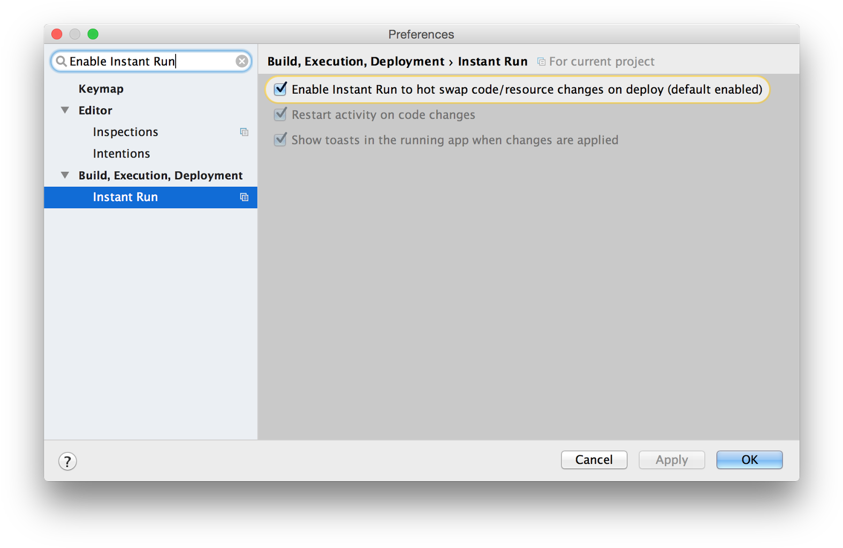
Task: Click the Apply button
Action: tap(671, 460)
